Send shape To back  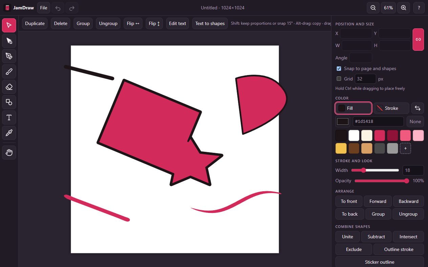[x=350, y=214]
